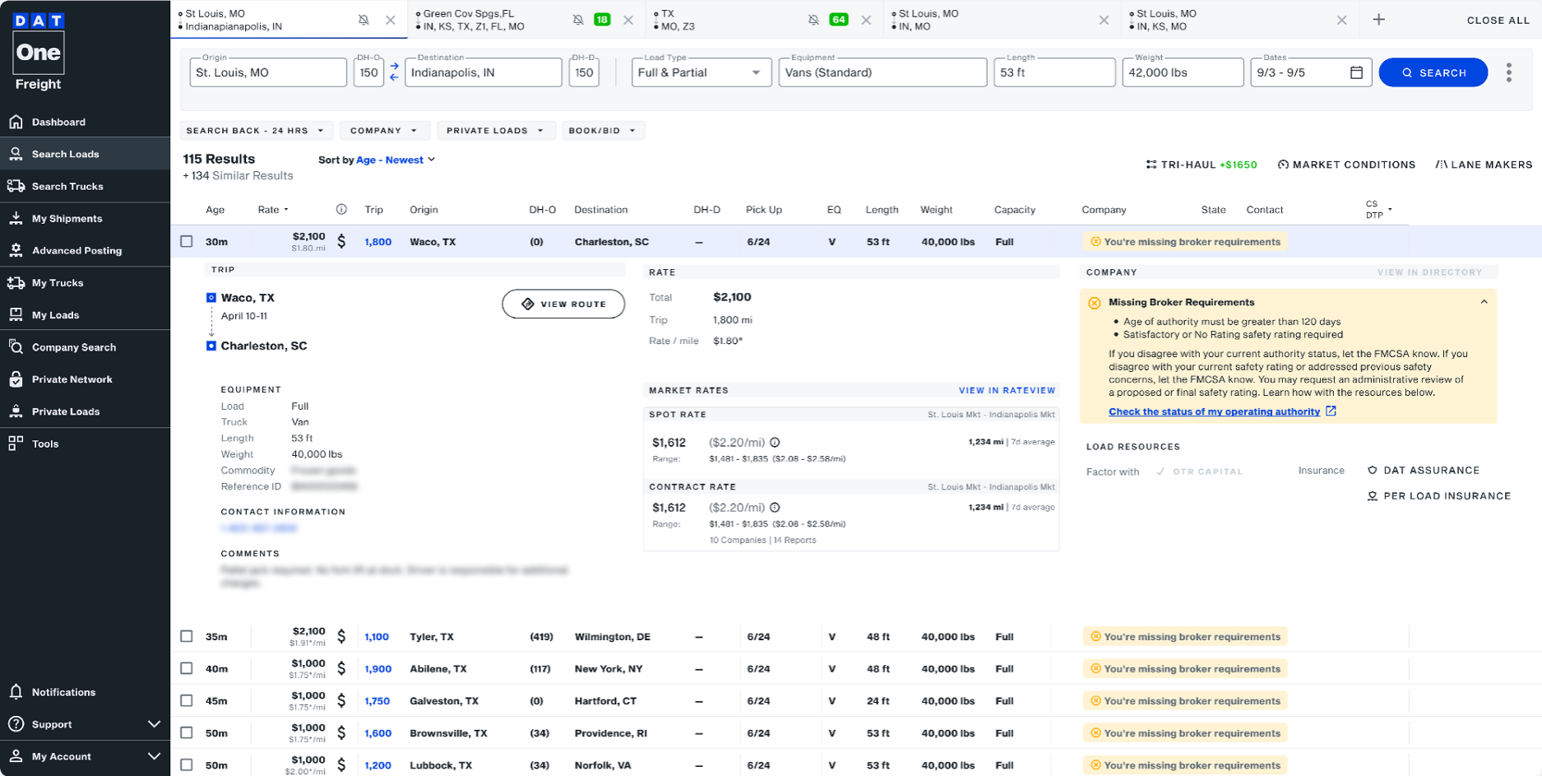
Task: Open Lane Makers
Action: 1484,165
